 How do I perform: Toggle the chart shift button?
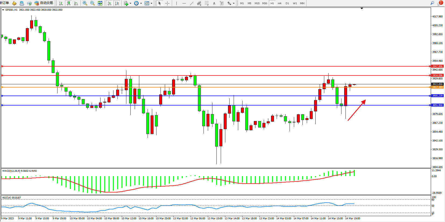[x=117, y=3]
